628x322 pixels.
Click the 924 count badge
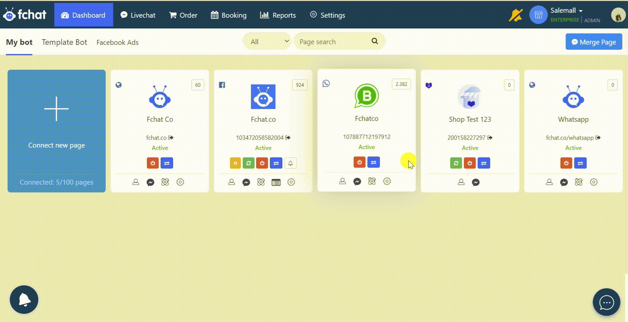click(x=300, y=85)
